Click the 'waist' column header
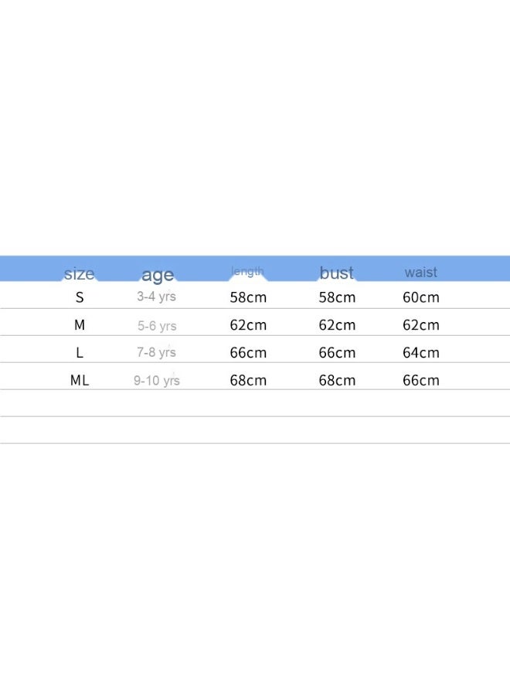This screenshot has height=695, width=510. (x=421, y=272)
